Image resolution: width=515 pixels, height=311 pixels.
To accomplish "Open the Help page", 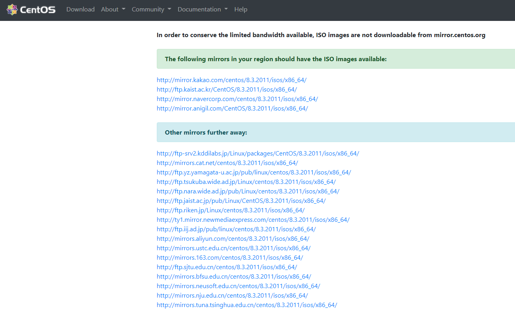I will coord(241,9).
